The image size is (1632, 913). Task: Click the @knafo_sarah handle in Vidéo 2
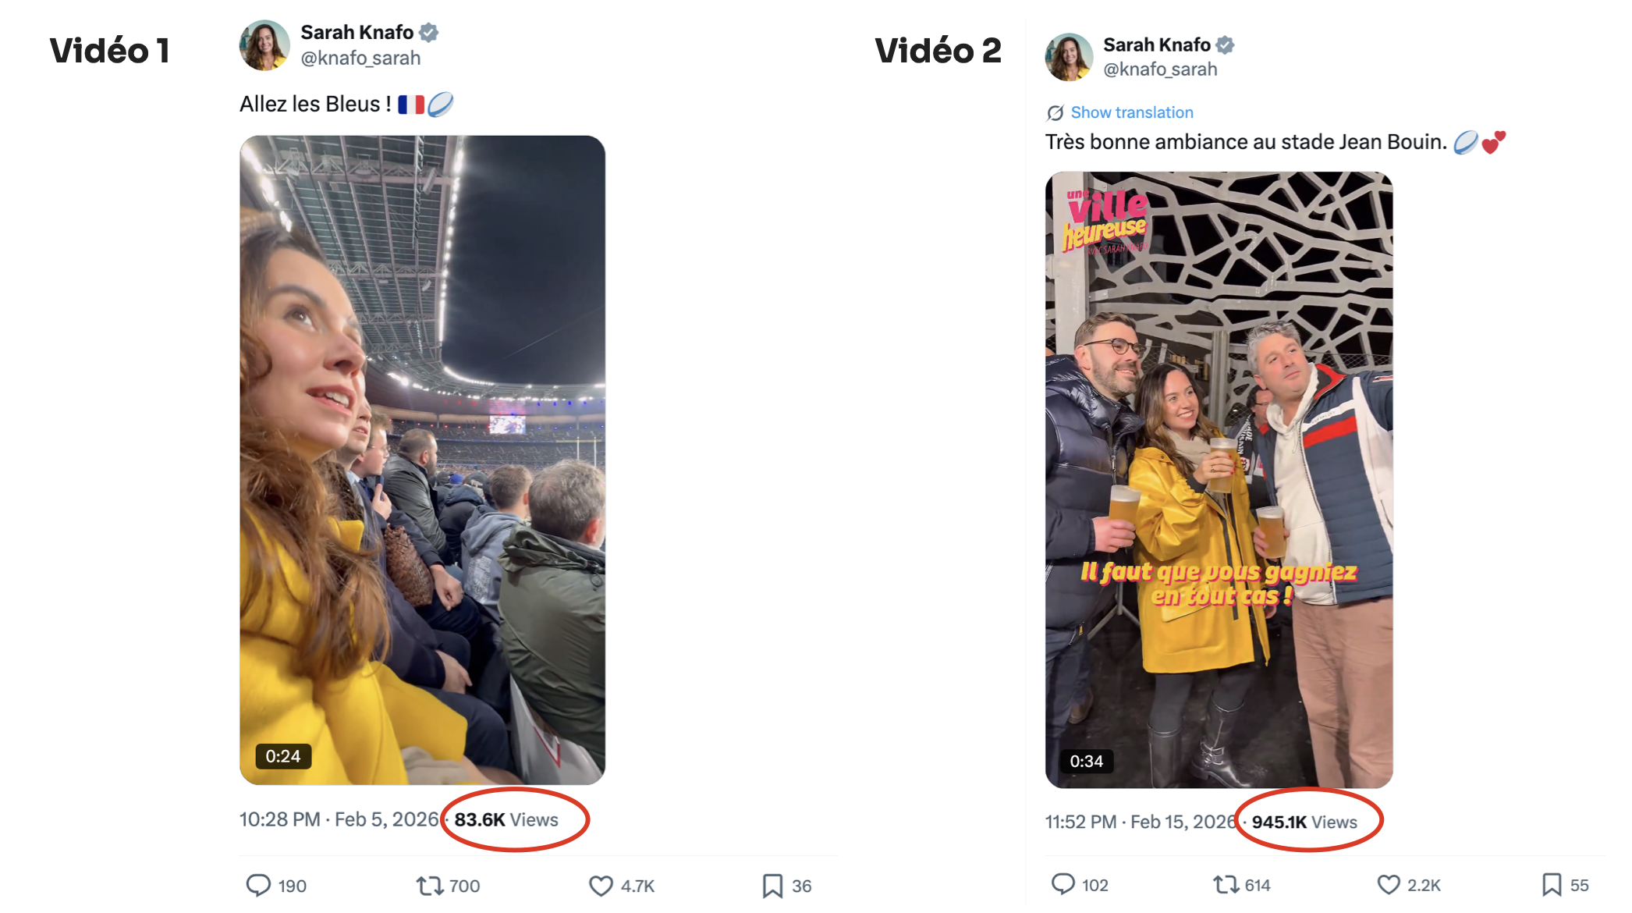pyautogui.click(x=1160, y=69)
